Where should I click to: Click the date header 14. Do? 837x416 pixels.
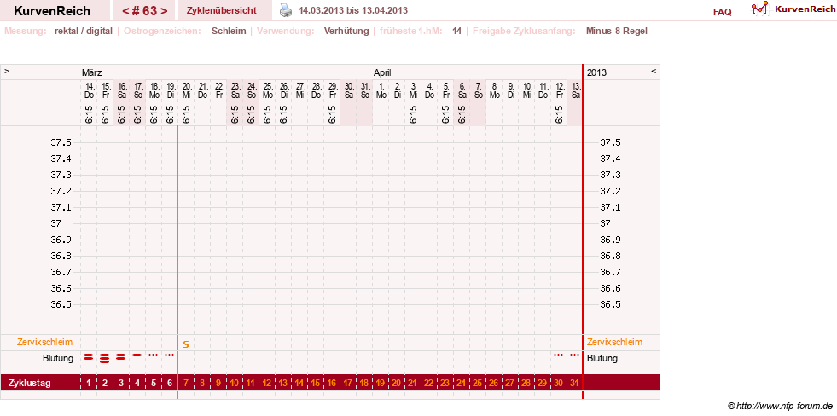(89, 90)
